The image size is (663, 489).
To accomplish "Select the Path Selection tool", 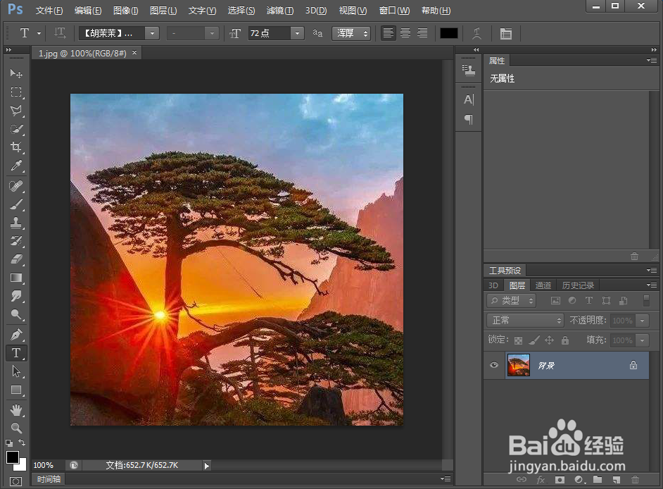I will pos(16,372).
